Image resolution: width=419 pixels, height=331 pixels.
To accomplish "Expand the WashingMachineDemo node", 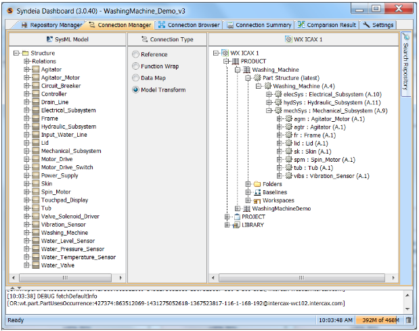I will pyautogui.click(x=238, y=208).
